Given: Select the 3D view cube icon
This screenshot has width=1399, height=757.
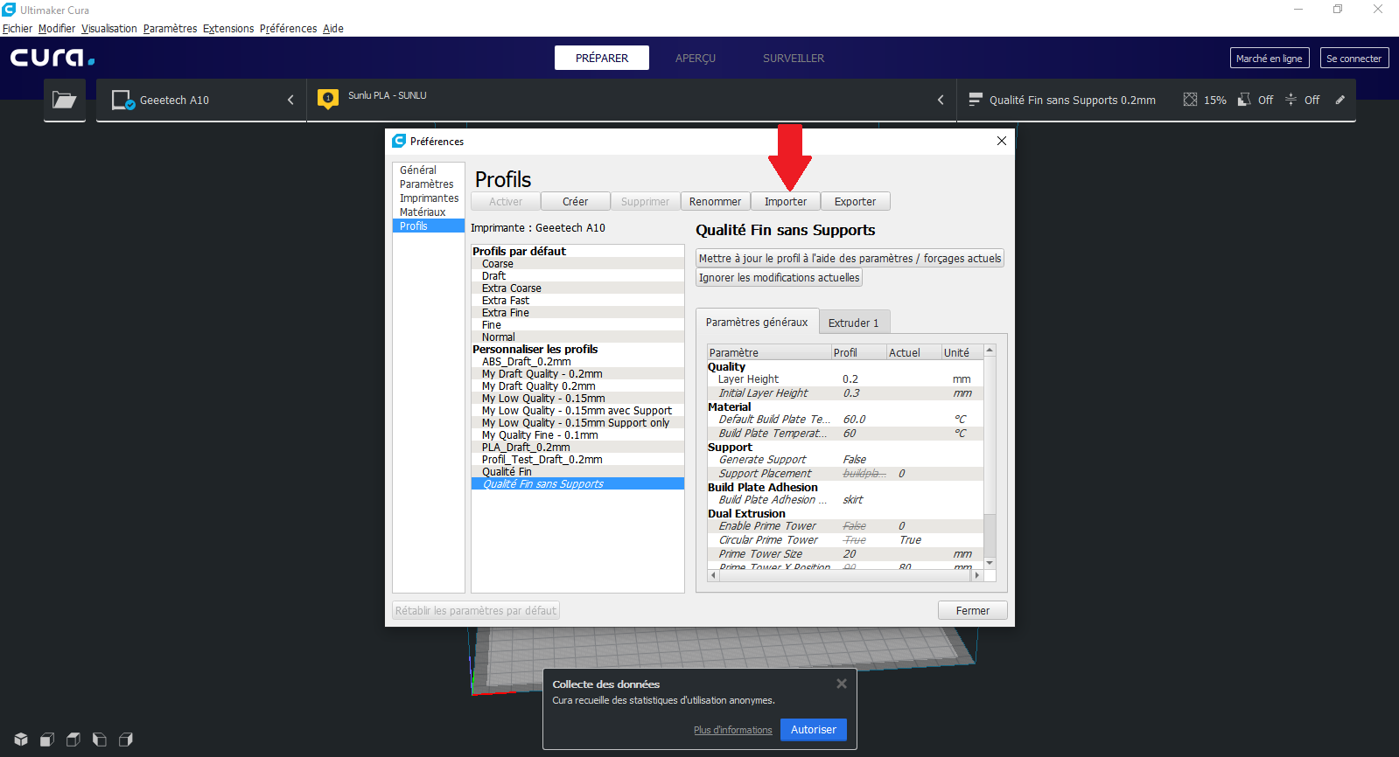Looking at the screenshot, I should 21,740.
